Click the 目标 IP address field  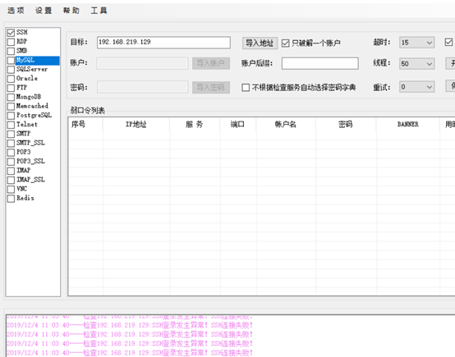pyautogui.click(x=163, y=43)
